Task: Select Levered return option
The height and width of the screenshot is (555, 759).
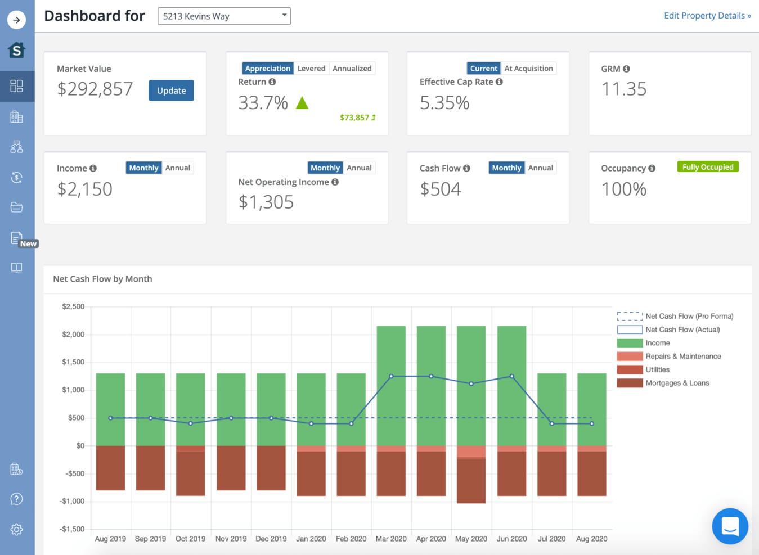Action: (x=311, y=68)
